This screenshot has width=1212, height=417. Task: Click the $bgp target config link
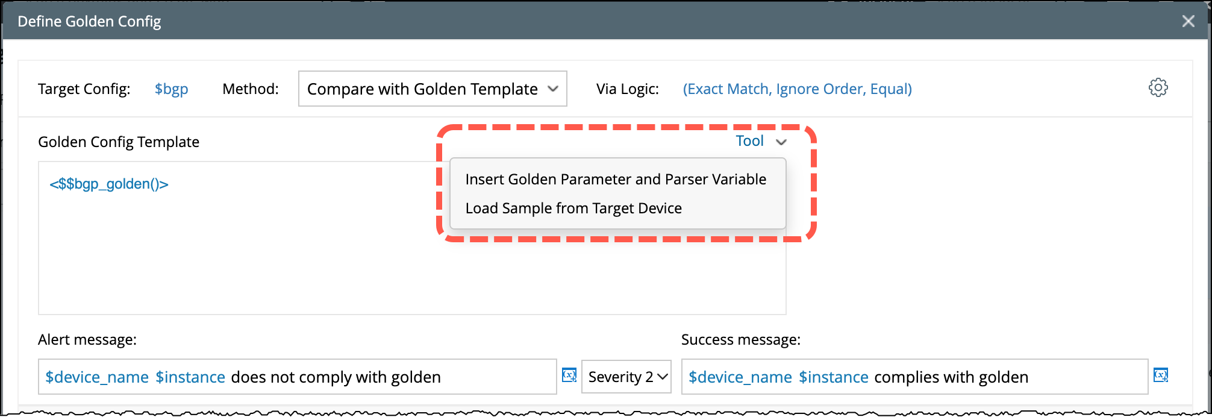[x=171, y=89]
